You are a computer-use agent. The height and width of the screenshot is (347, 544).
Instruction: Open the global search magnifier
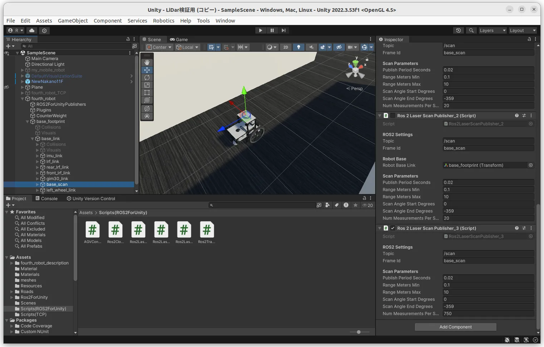tap(471, 30)
